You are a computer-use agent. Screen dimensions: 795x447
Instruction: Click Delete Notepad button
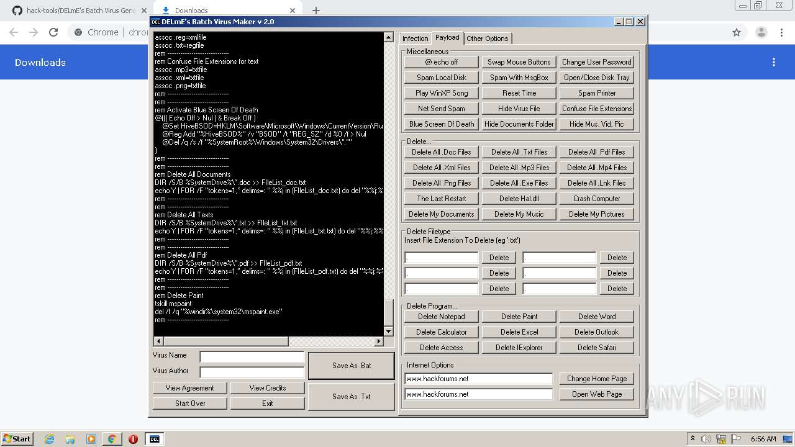(442, 317)
